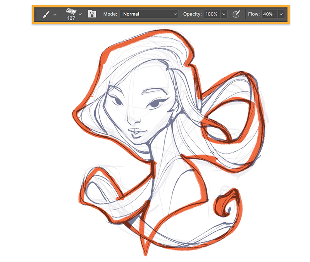The height and width of the screenshot is (262, 310).
Task: Open the Flow slider dropdown arrow
Action: pyautogui.click(x=281, y=14)
